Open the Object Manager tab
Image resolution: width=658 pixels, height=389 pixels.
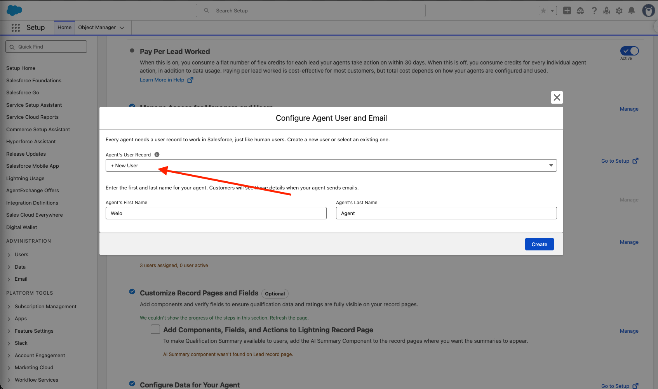tap(97, 28)
